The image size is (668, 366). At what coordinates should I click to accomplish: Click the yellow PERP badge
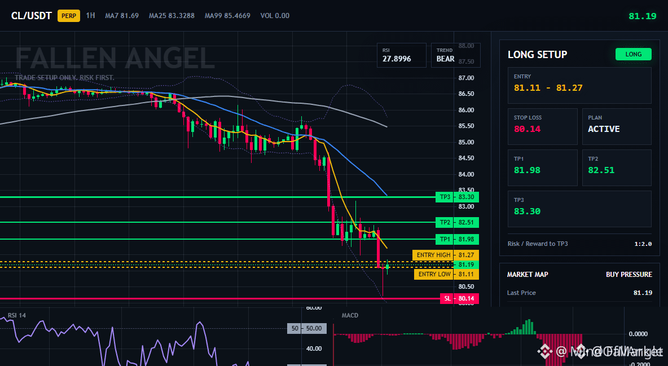coord(69,16)
